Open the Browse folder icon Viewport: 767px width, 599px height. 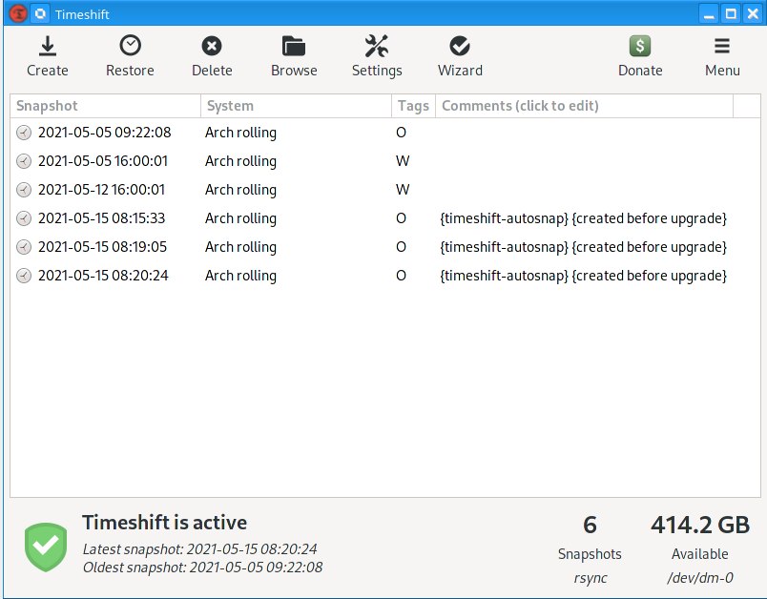point(294,47)
